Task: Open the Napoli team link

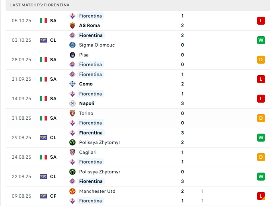Action: click(86, 103)
